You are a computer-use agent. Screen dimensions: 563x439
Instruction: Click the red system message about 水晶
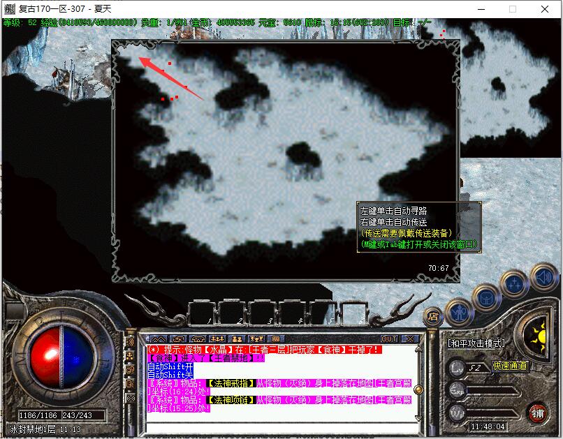[x=265, y=350]
